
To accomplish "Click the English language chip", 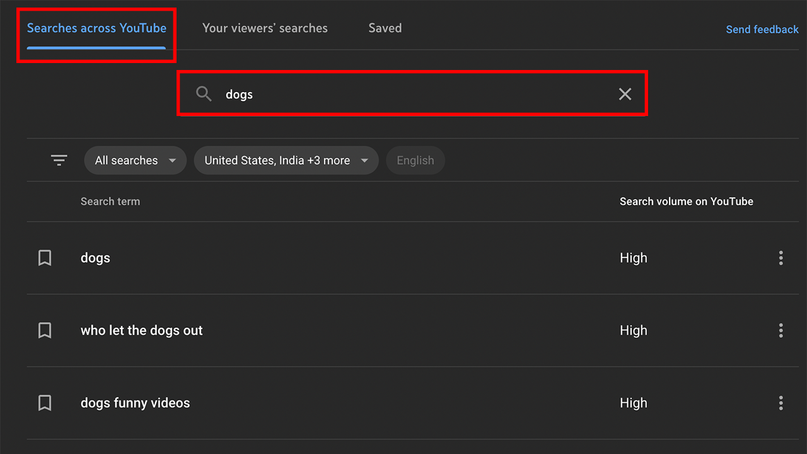I will pyautogui.click(x=415, y=160).
